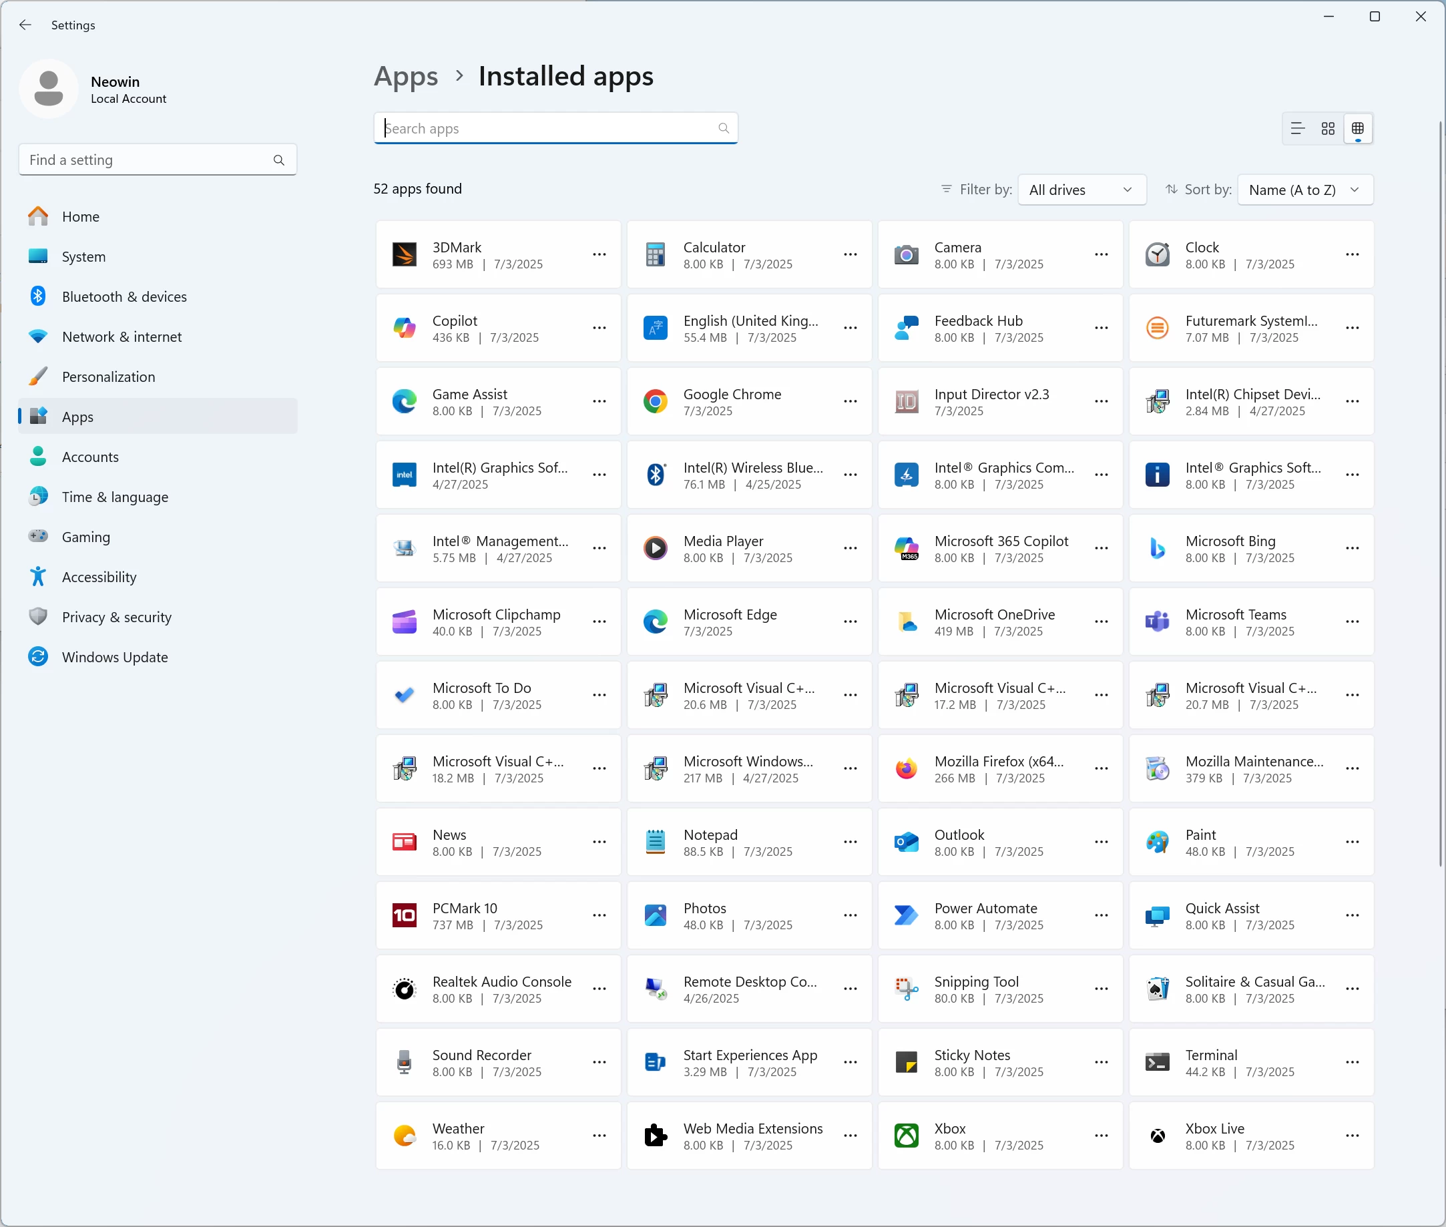Open Bluetooth & devices settings
1446x1227 pixels.
click(x=158, y=297)
